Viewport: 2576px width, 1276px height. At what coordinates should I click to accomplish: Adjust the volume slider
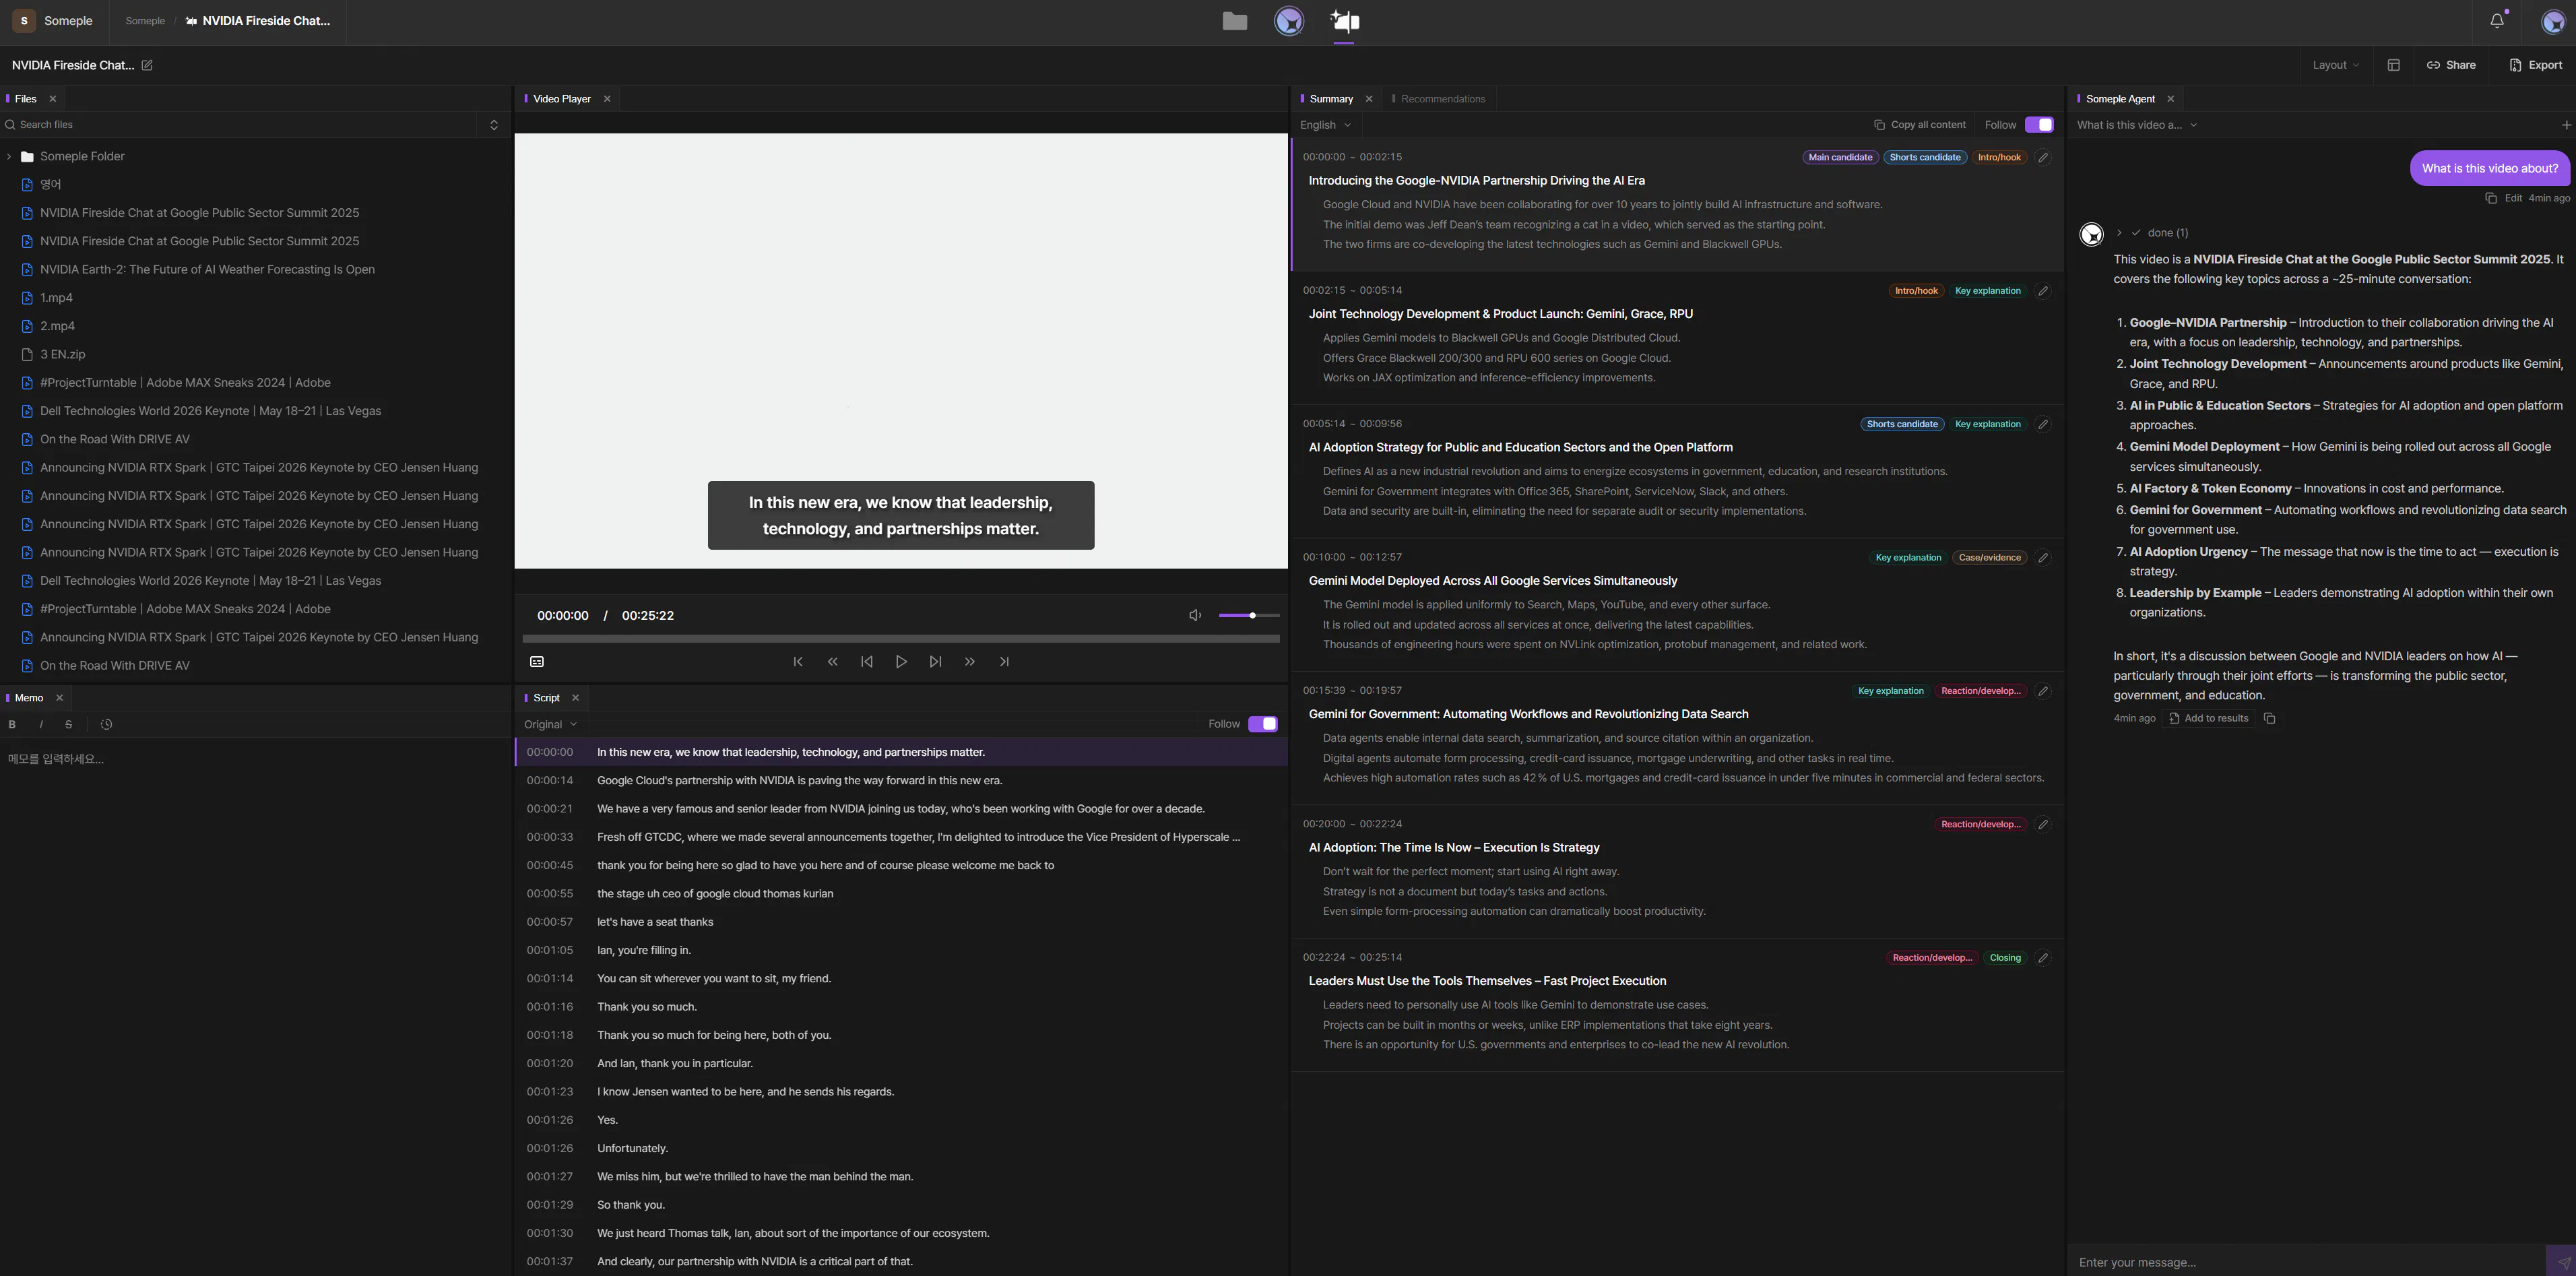[1249, 615]
